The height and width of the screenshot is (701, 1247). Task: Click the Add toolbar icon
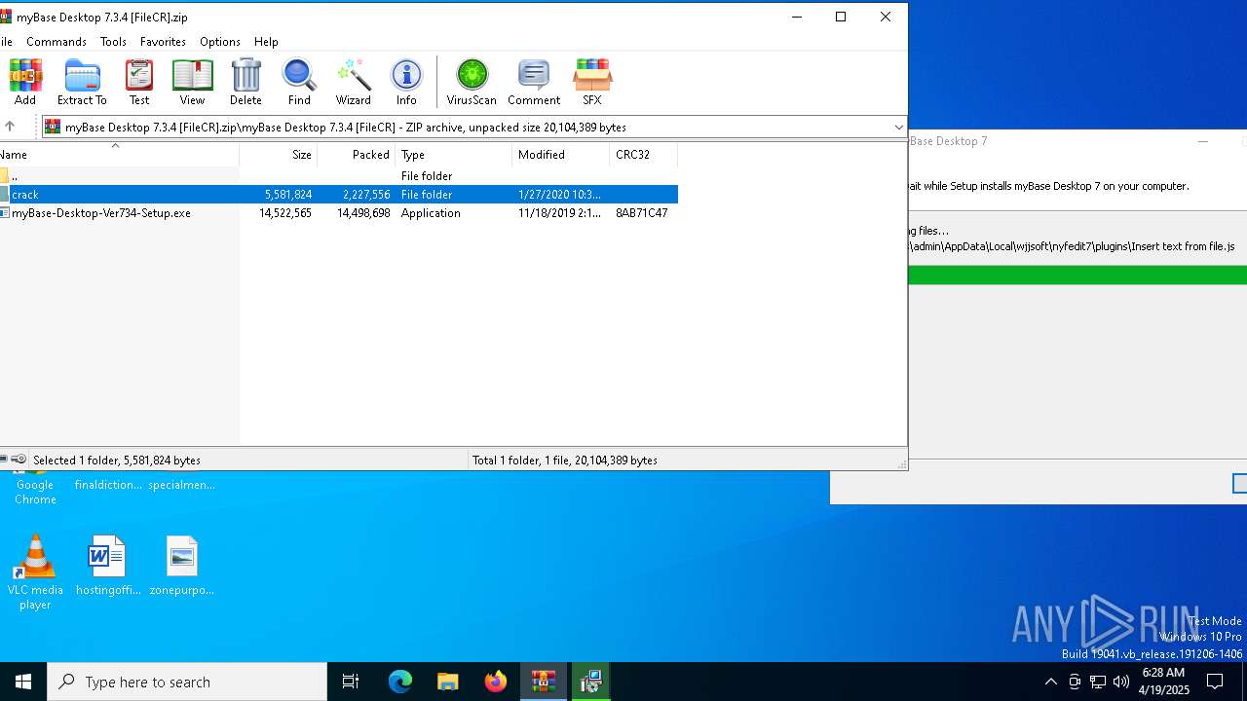(25, 82)
